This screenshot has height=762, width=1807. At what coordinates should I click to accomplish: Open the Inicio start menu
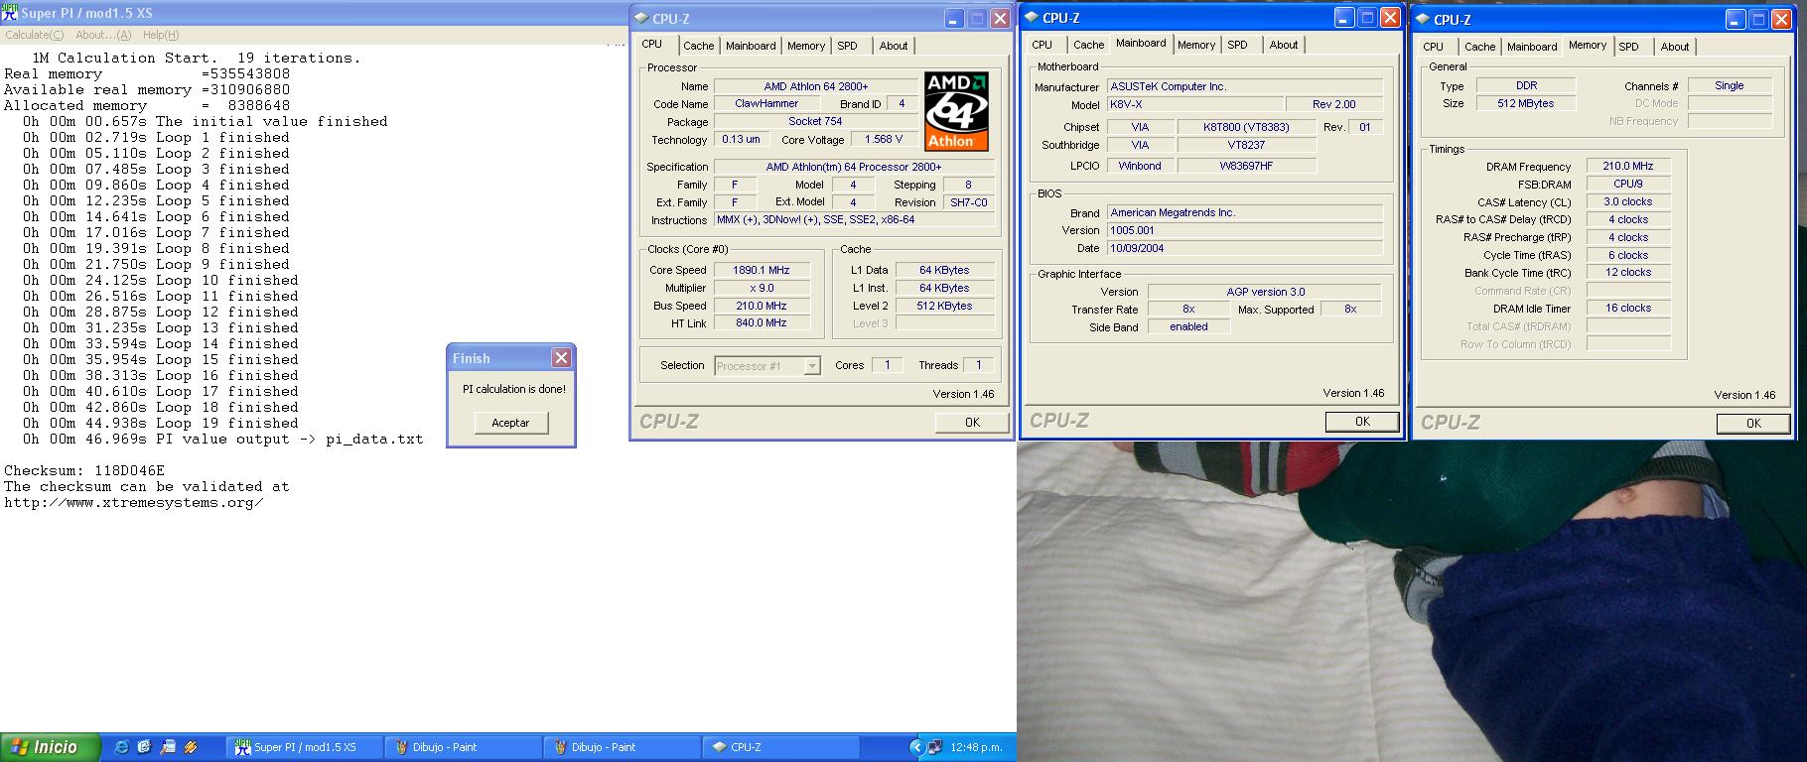coord(51,747)
